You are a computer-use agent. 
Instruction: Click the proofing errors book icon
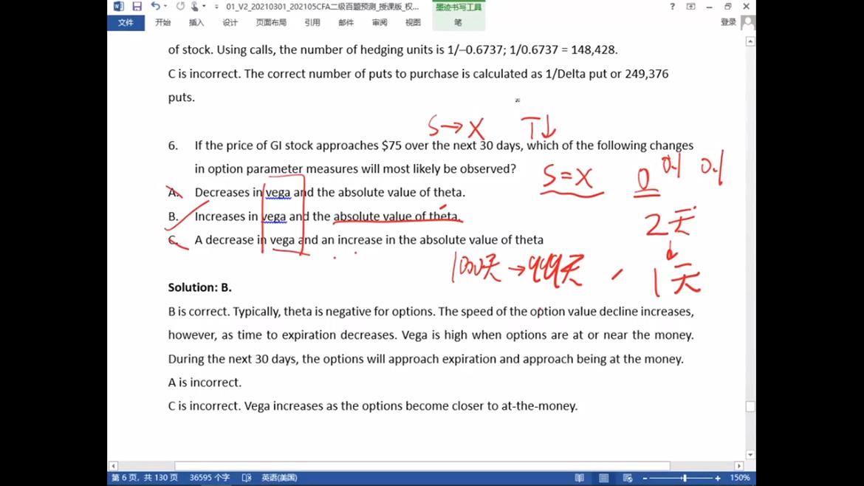click(x=247, y=478)
